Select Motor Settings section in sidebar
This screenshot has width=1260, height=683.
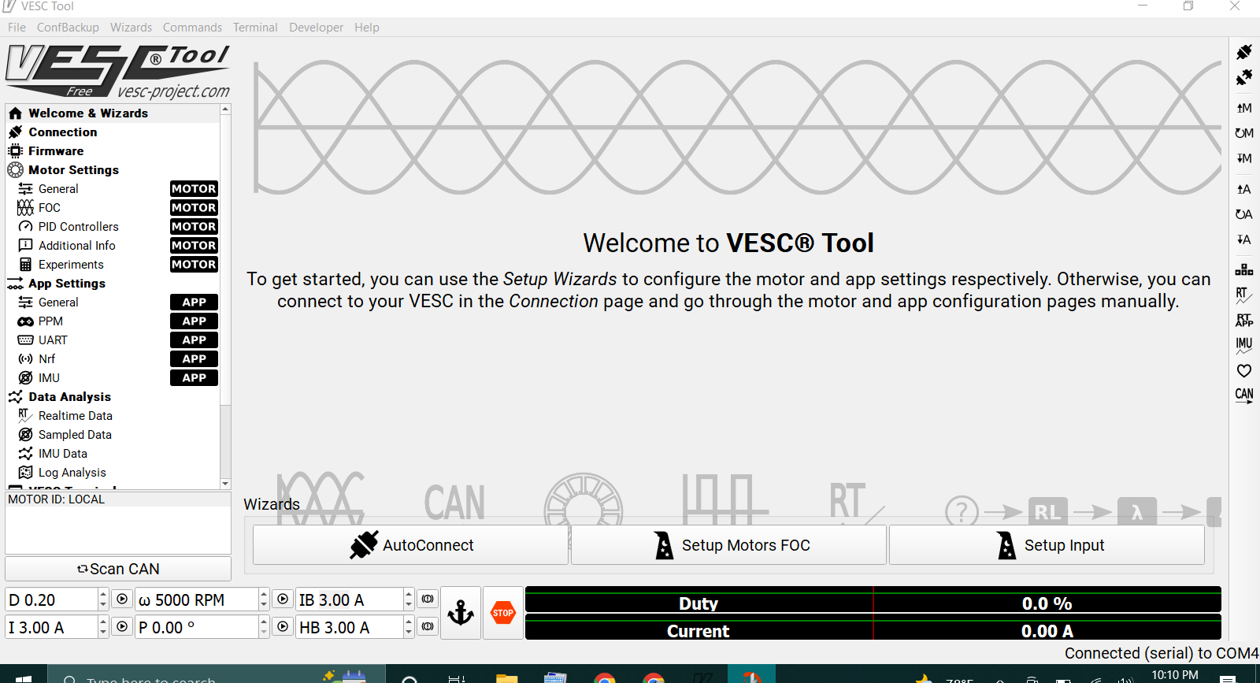113,170
